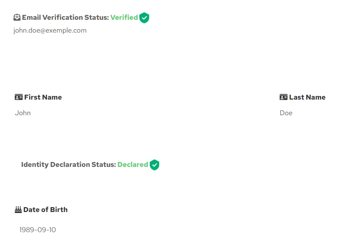Click the first name value John

[23, 113]
